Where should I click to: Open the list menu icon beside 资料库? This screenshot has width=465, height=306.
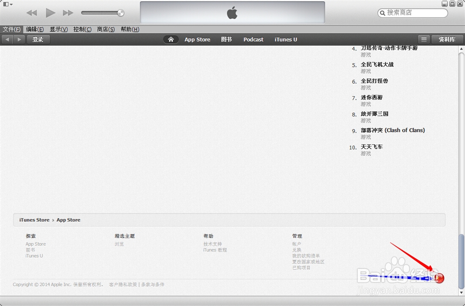pyautogui.click(x=424, y=39)
